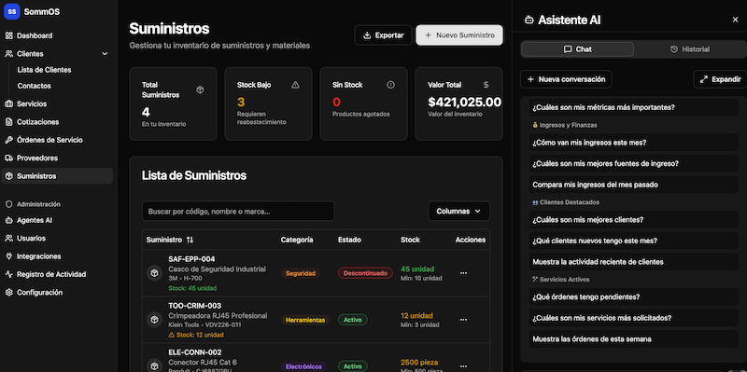Ask ¿Cuáles son mis métricas más importantes?
The width and height of the screenshot is (747, 372).
[634, 107]
